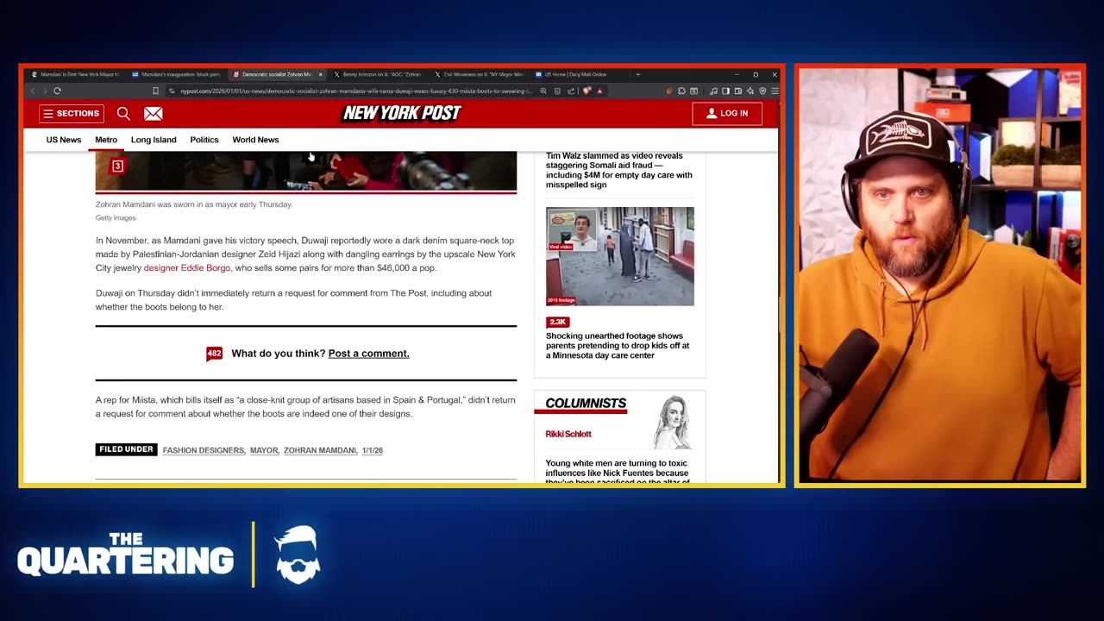This screenshot has height=621, width=1104.
Task: Toggle the browser sidebar panel icon
Action: pyautogui.click(x=726, y=91)
